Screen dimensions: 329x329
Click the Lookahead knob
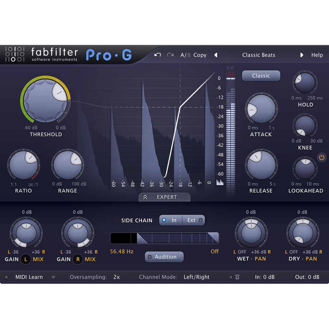305,168
